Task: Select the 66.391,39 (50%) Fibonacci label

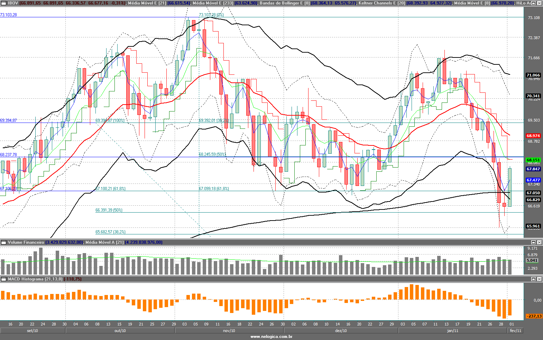Action: tap(109, 210)
